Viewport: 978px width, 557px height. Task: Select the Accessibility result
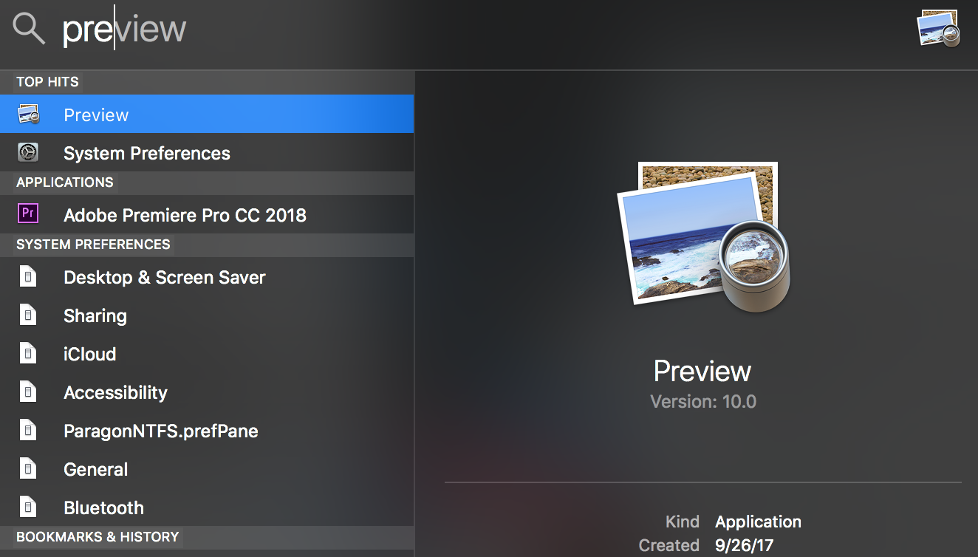tap(207, 392)
